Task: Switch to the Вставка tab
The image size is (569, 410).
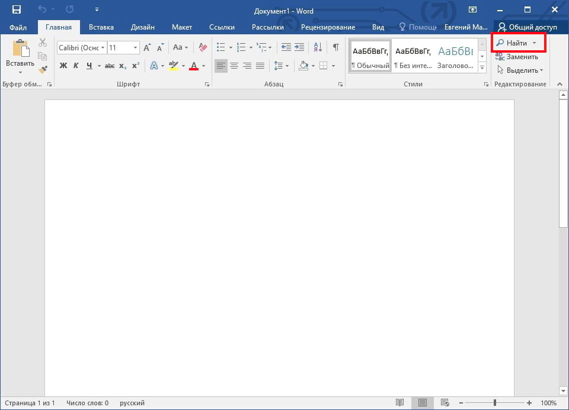Action: pos(101,27)
